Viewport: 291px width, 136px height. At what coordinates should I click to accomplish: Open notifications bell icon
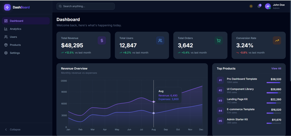(x=259, y=6)
